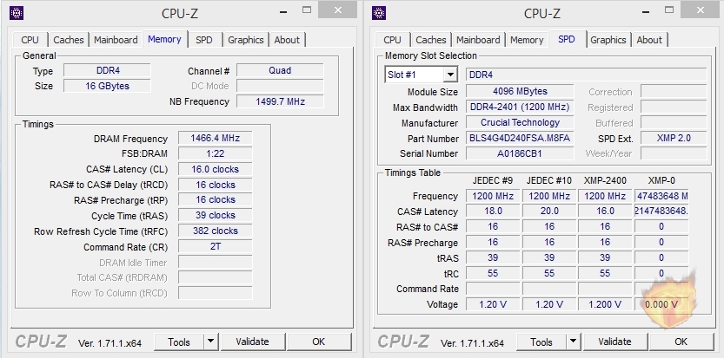Switch to Memory tab in right window
Screen dimensions: 724x358
pos(527,40)
